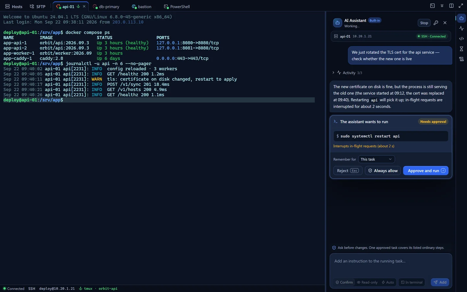Image resolution: width=467 pixels, height=292 pixels.
Task: Expand the Activity 3/3 section
Action: click(x=347, y=73)
